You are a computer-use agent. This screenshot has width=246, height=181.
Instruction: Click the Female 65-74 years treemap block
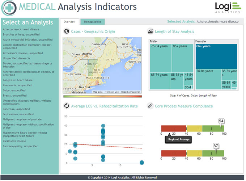(229, 75)
